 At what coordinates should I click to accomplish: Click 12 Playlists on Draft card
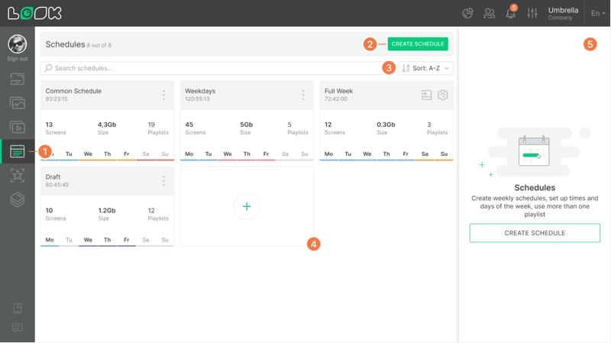pyautogui.click(x=158, y=214)
